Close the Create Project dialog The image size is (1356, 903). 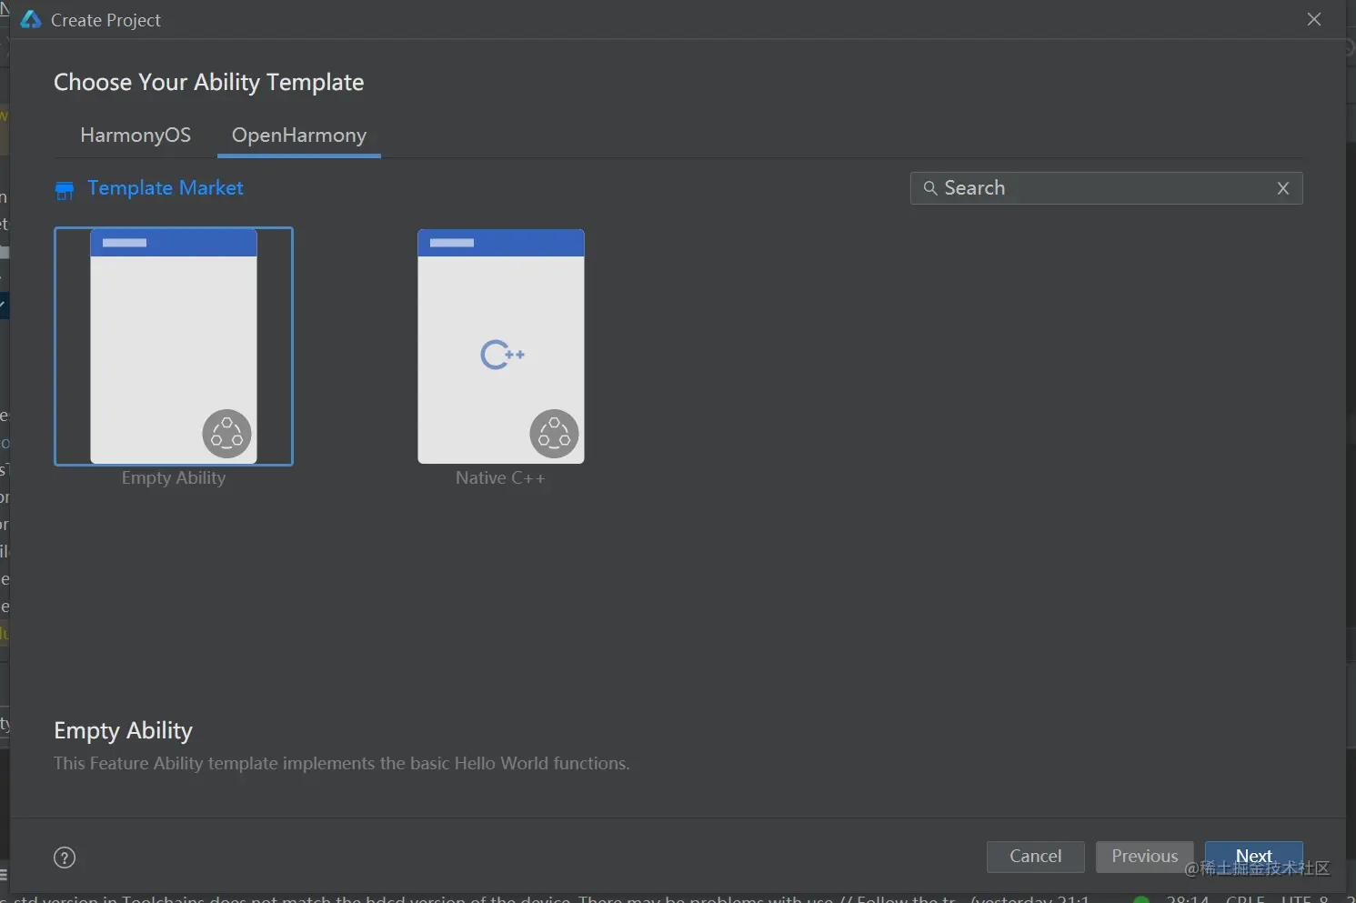pyautogui.click(x=1314, y=19)
